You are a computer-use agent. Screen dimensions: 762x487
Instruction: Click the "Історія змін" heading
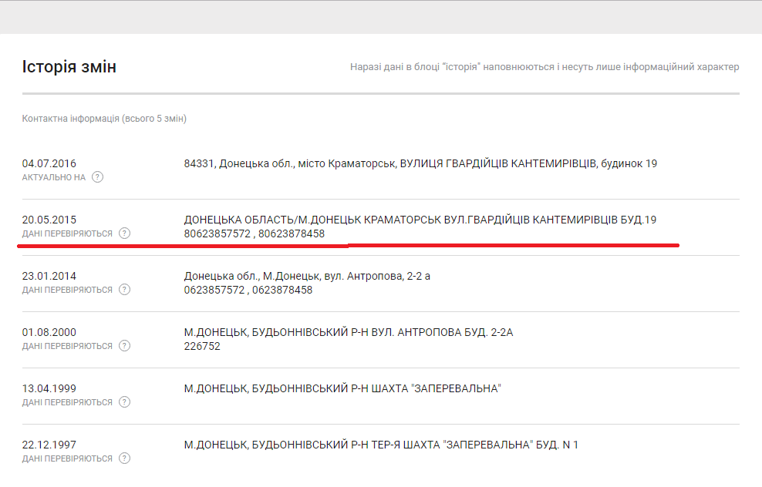pos(69,67)
